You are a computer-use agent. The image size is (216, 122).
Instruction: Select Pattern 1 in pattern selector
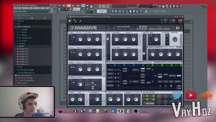tap(102, 11)
